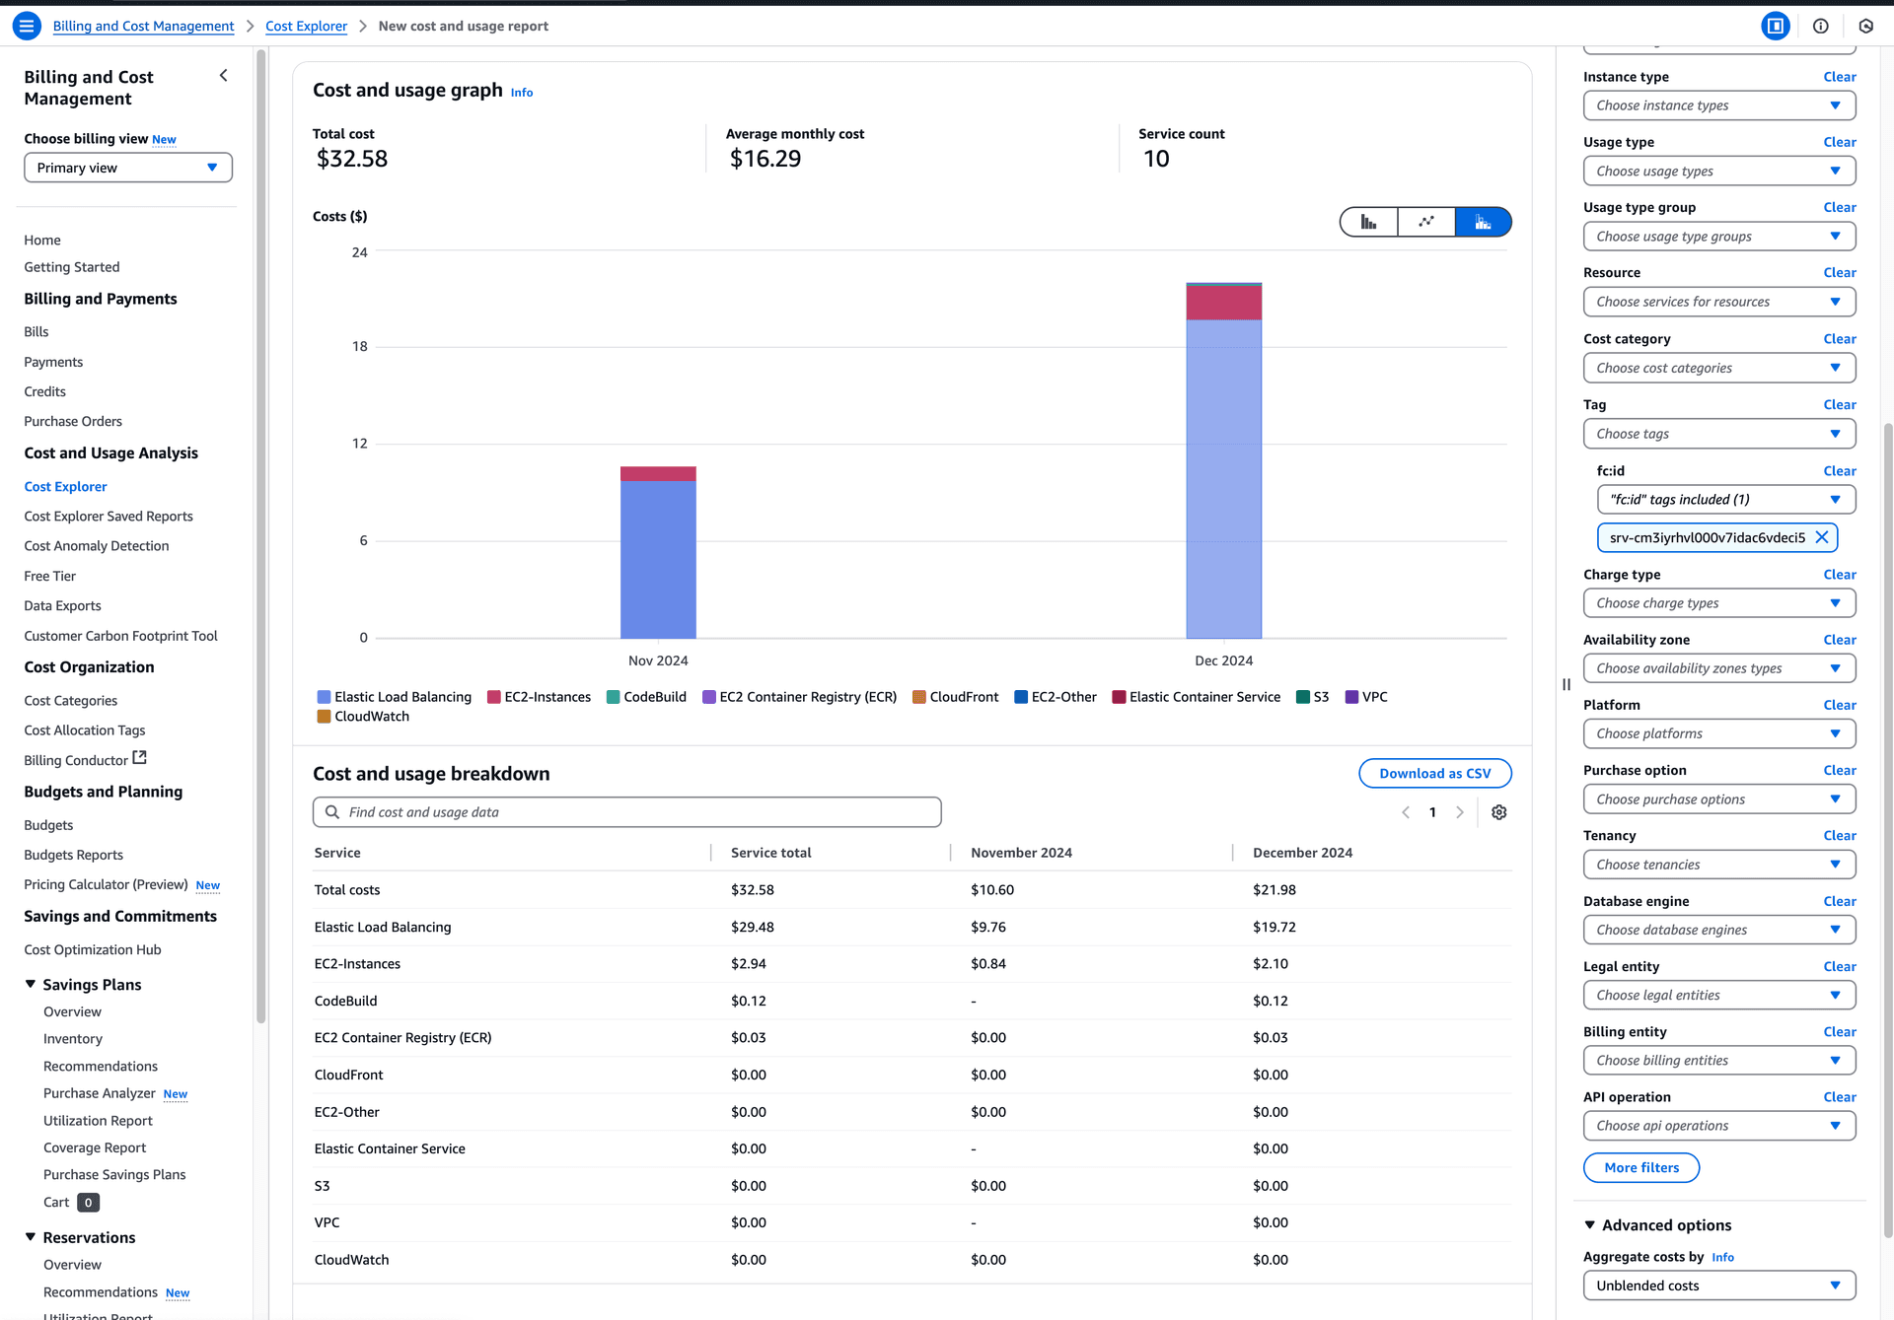This screenshot has height=1320, width=1894.
Task: Open Choose services for resources dropdown
Action: 1719,302
